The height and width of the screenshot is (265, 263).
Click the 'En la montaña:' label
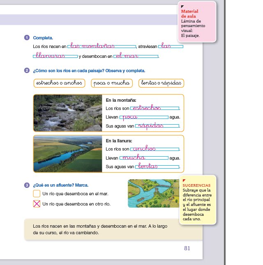click(x=121, y=100)
